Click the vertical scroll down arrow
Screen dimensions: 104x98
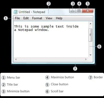point(90,55)
